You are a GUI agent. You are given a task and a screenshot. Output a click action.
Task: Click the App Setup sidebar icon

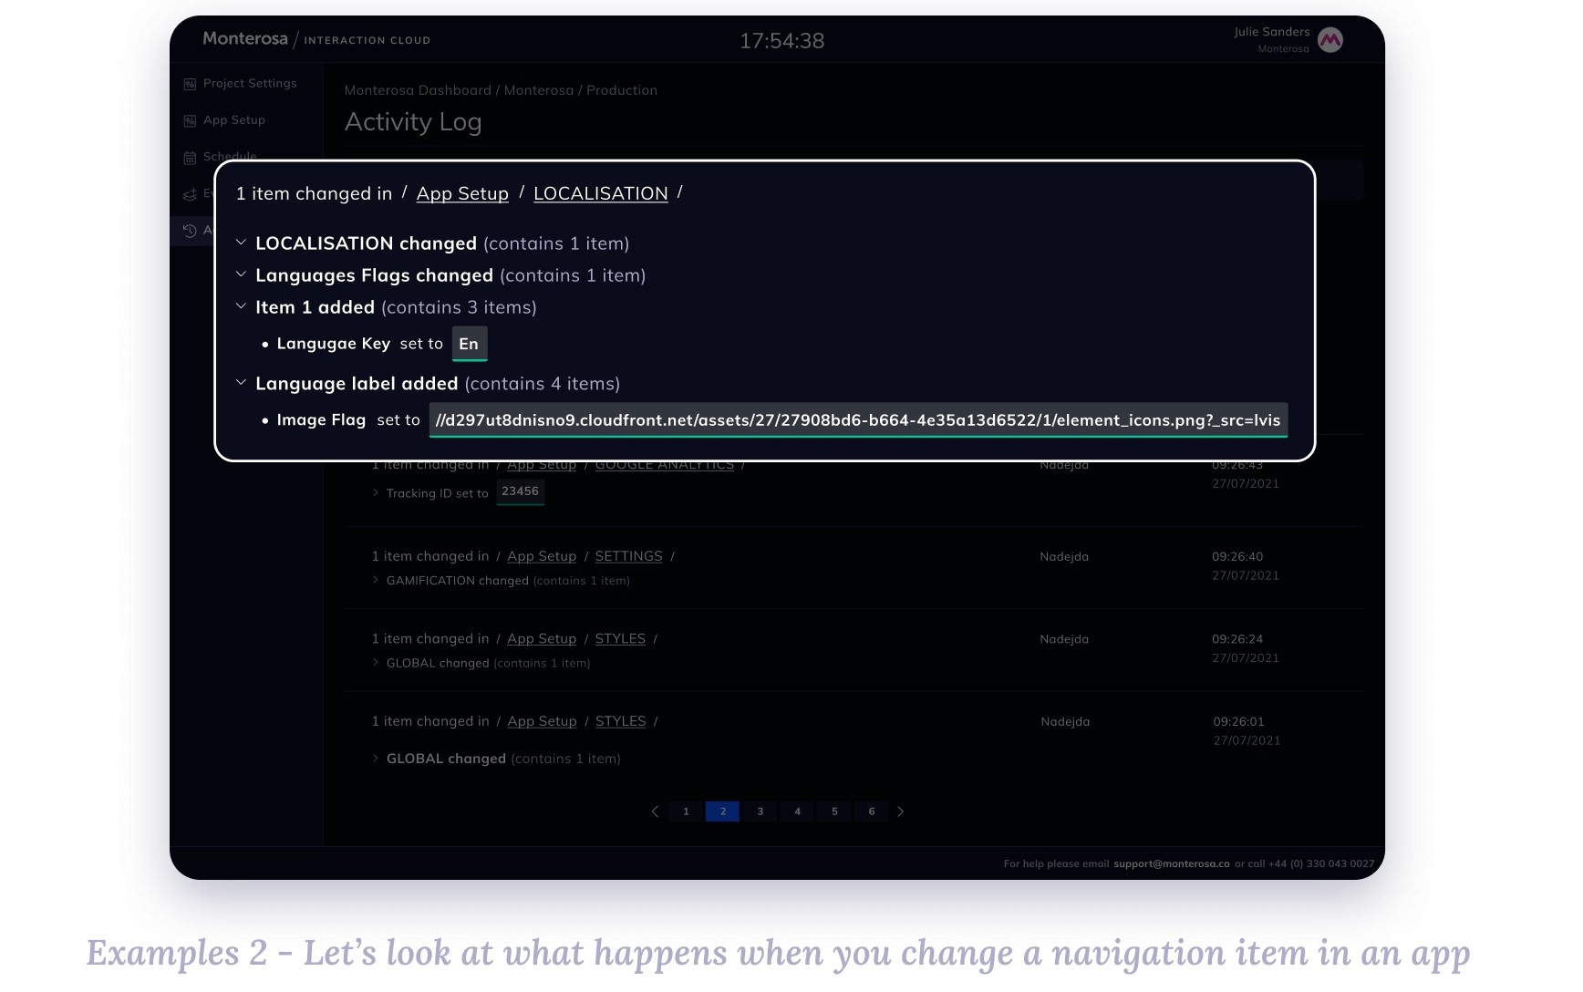[190, 120]
